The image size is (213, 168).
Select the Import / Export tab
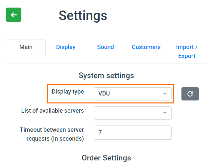pyautogui.click(x=187, y=51)
